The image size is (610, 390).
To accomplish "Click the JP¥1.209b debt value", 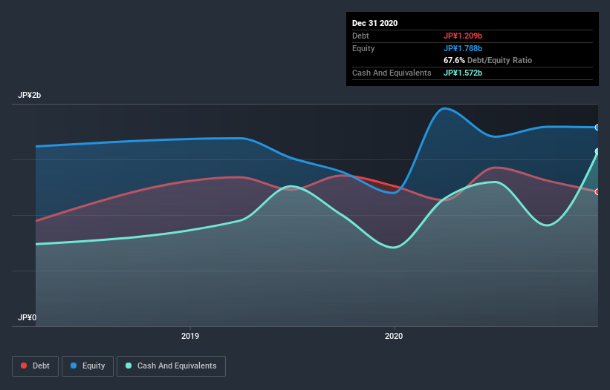I will pyautogui.click(x=463, y=36).
